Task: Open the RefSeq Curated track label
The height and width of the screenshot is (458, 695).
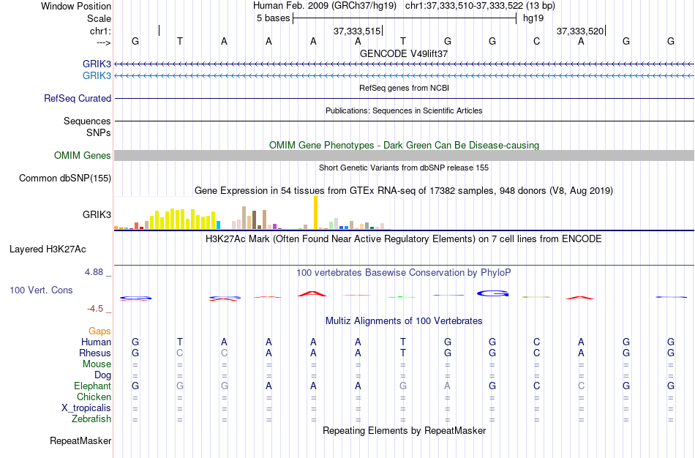Action: coord(78,99)
